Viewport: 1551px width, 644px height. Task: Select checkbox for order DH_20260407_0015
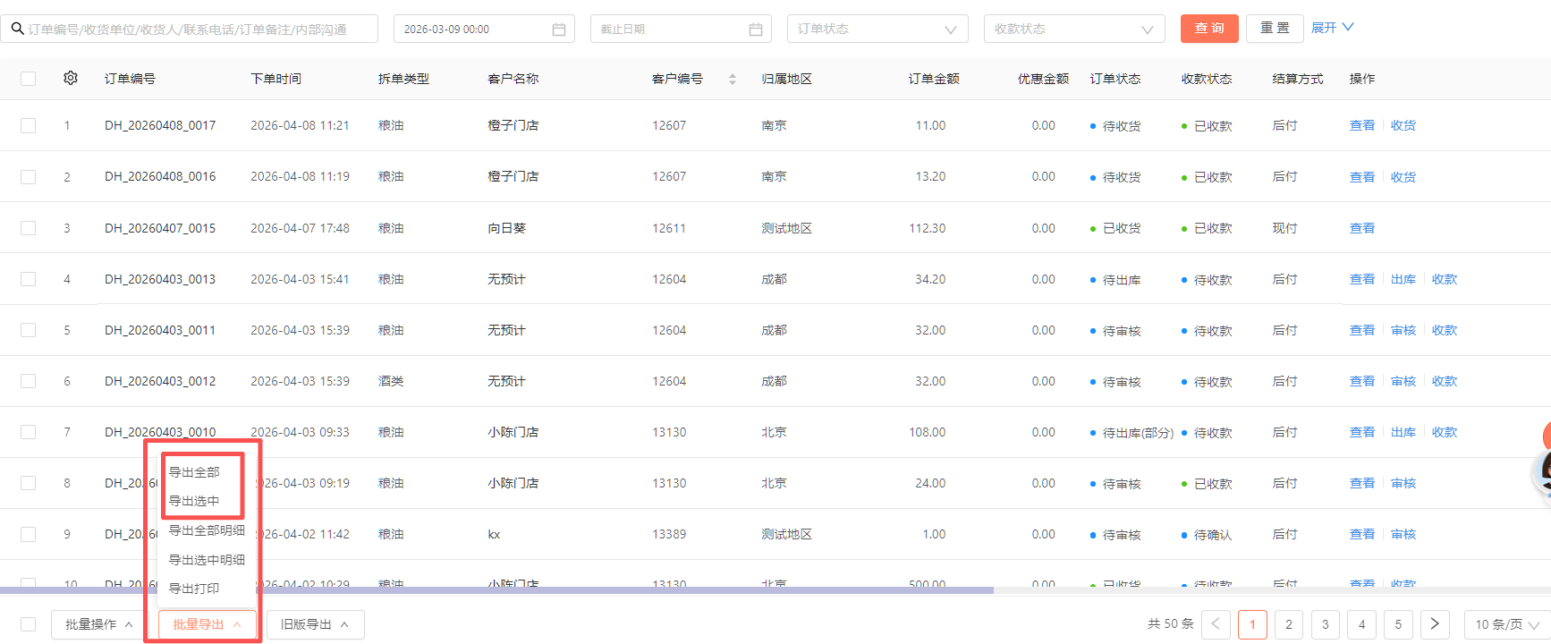click(x=29, y=228)
